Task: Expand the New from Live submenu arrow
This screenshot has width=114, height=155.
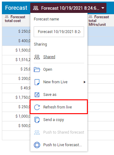Action: (84, 82)
